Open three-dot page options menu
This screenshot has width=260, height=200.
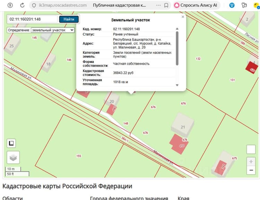[x=158, y=5]
